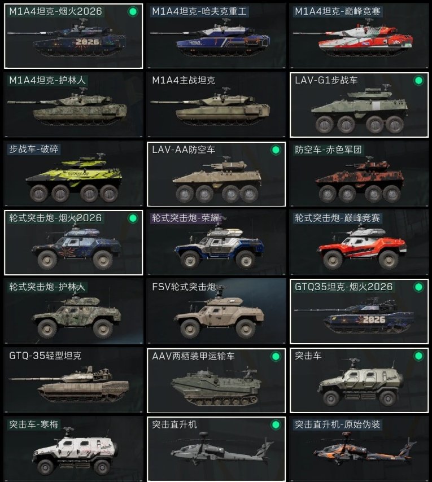The image size is (432, 482).
Task: Click the green equipped dot on LAV-G1步战车
Action: 418,81
